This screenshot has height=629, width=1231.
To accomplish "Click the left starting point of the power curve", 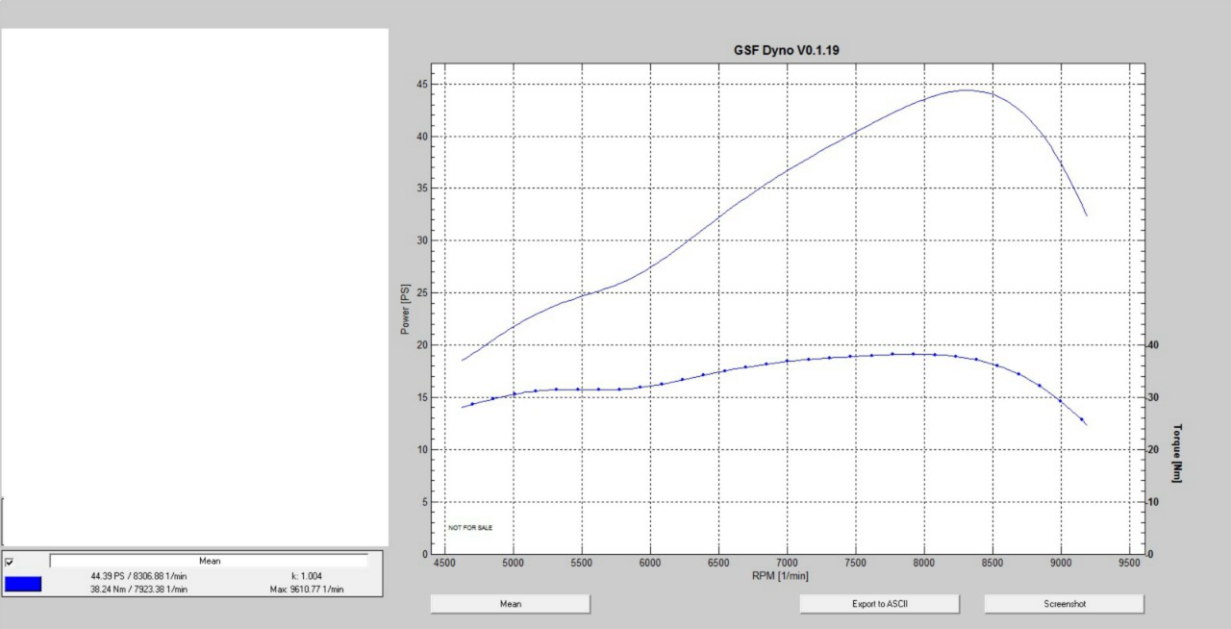I will [463, 360].
